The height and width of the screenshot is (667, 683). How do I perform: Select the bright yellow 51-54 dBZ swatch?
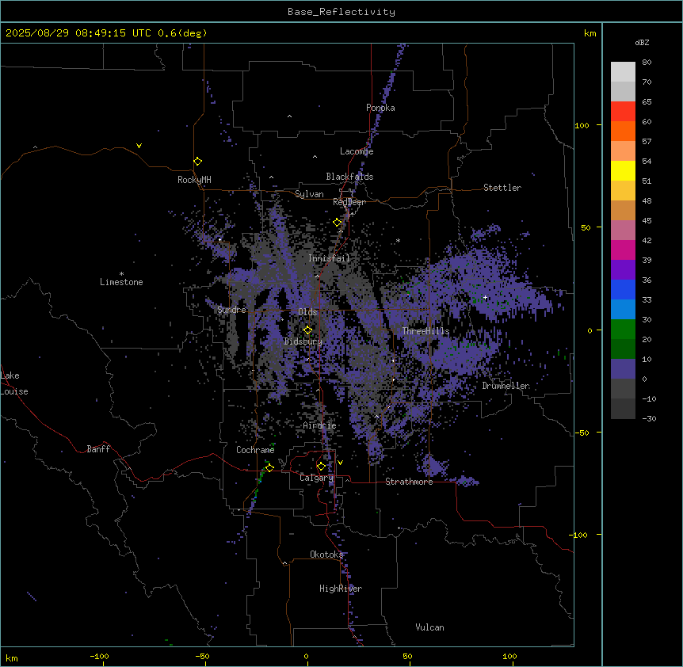click(x=623, y=170)
